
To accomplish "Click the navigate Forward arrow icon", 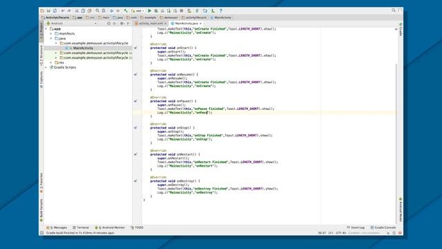I will click(118, 11).
